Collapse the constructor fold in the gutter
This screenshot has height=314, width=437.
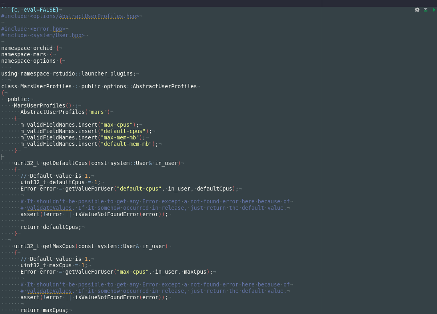pos(2,157)
